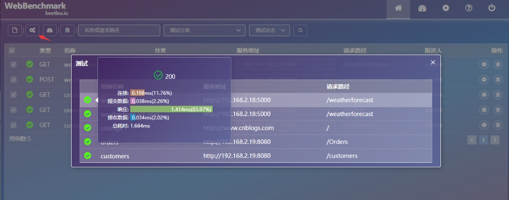
Task: Open settings gear for first weatherforecast row
Action: 484,65
